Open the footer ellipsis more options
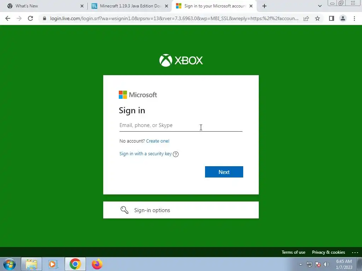Viewport: 362px width, 271px height. (x=355, y=252)
